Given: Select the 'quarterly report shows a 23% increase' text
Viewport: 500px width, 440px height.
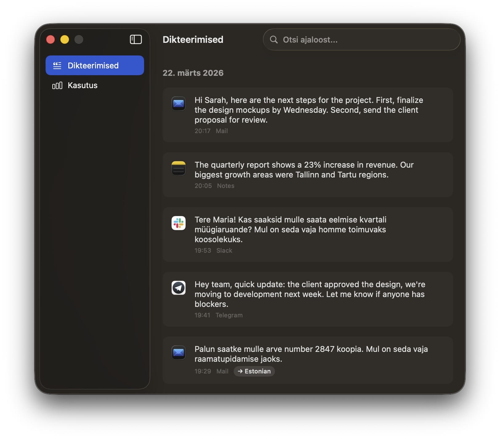Looking at the screenshot, I should tap(304, 170).
